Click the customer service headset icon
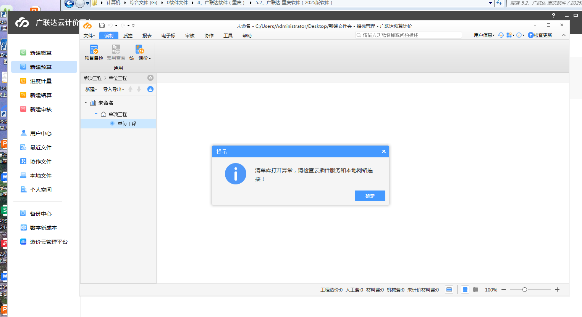This screenshot has width=582, height=317. coord(501,35)
